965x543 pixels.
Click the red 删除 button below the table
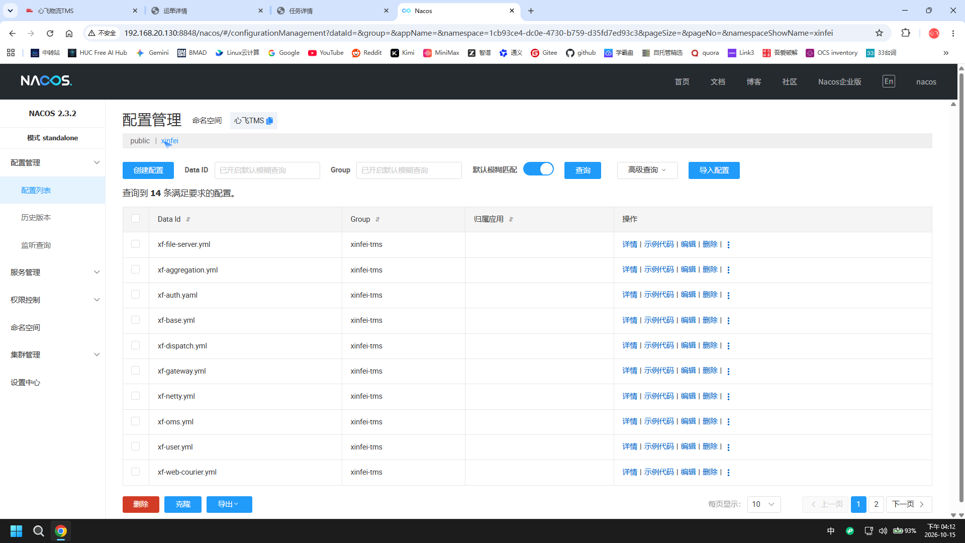(141, 504)
